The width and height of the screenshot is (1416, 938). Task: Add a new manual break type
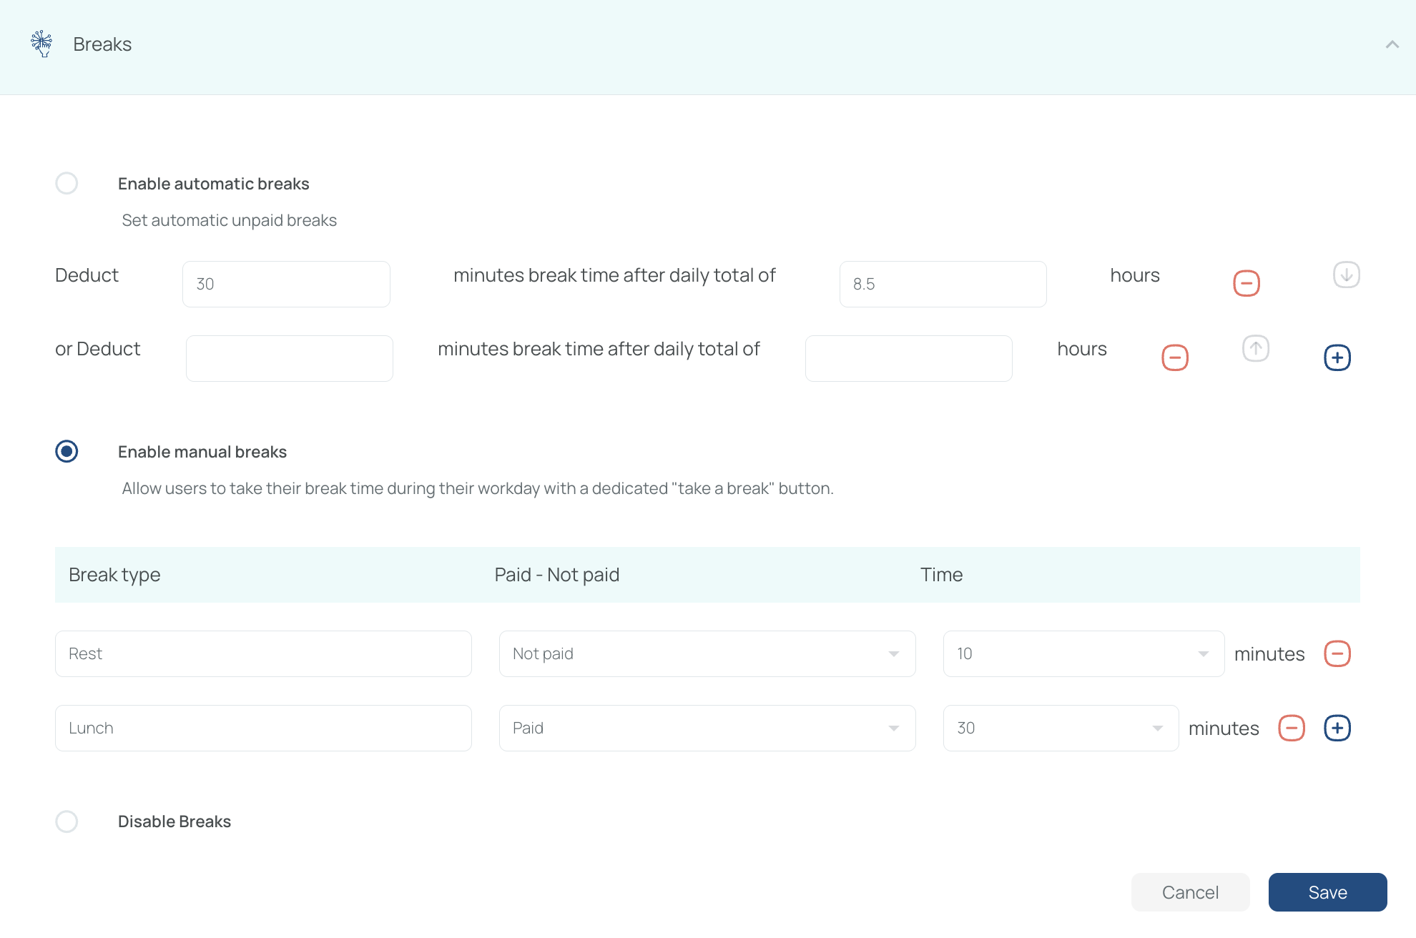point(1337,728)
